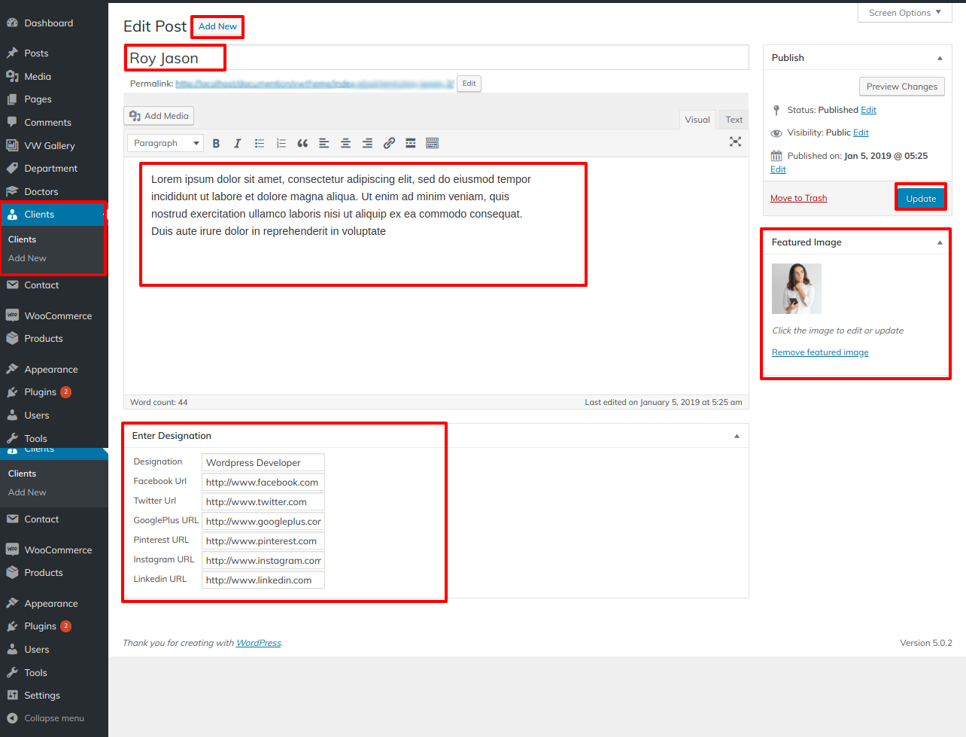The height and width of the screenshot is (737, 966).
Task: Click the featured image thumbnail
Action: 796,288
